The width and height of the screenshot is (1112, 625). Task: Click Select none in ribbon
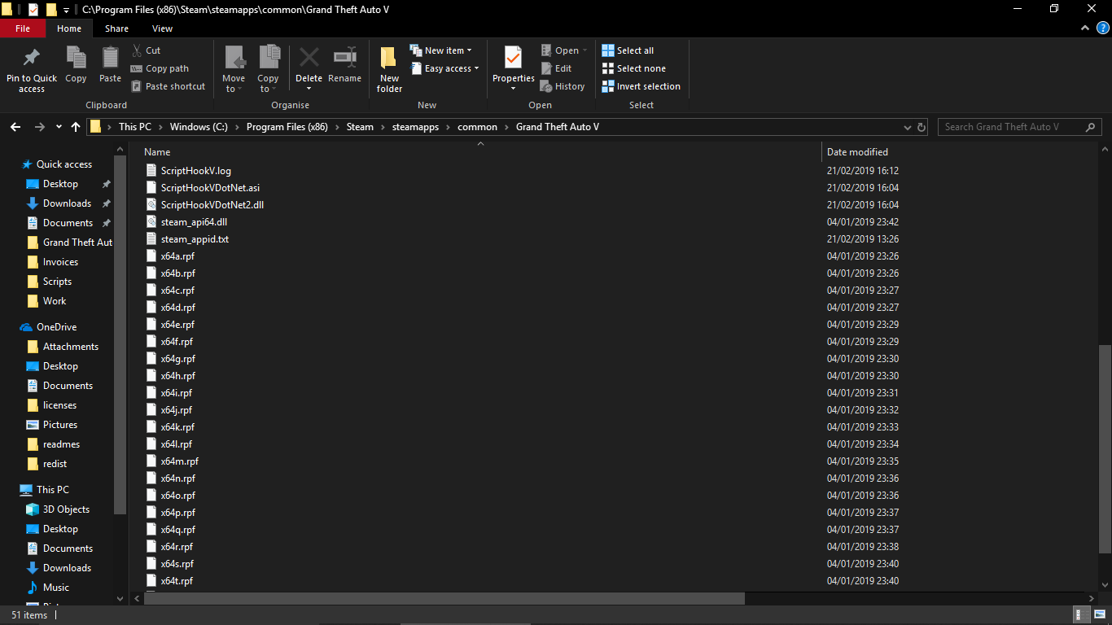pos(633,68)
